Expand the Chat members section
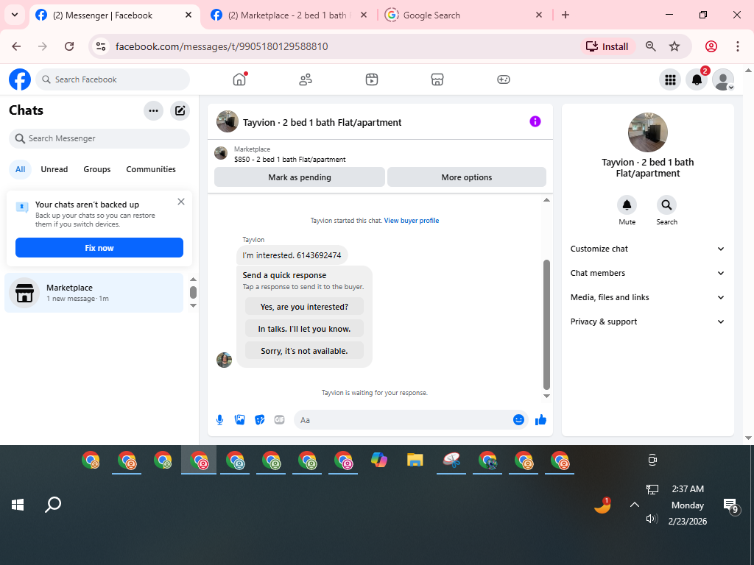 647,273
